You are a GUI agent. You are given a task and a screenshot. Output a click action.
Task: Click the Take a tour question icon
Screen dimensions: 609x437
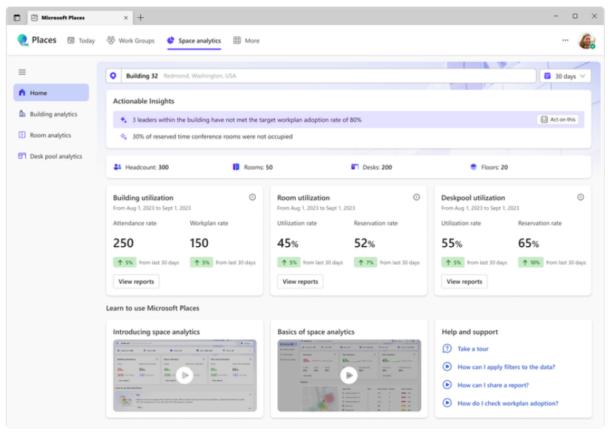point(447,349)
